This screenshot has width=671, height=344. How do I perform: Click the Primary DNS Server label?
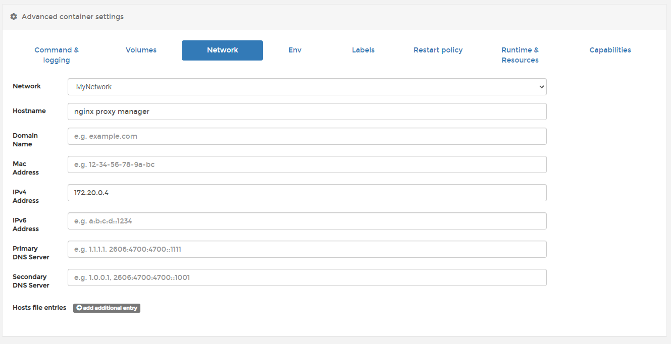coord(31,253)
